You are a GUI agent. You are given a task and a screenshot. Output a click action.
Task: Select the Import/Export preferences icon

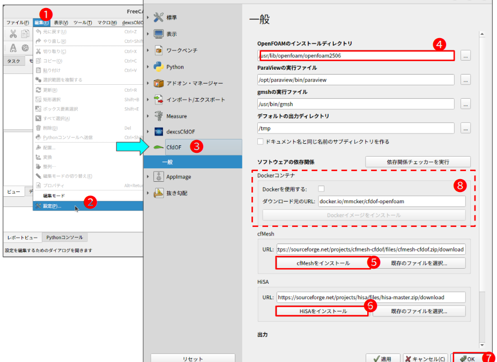pyautogui.click(x=159, y=100)
